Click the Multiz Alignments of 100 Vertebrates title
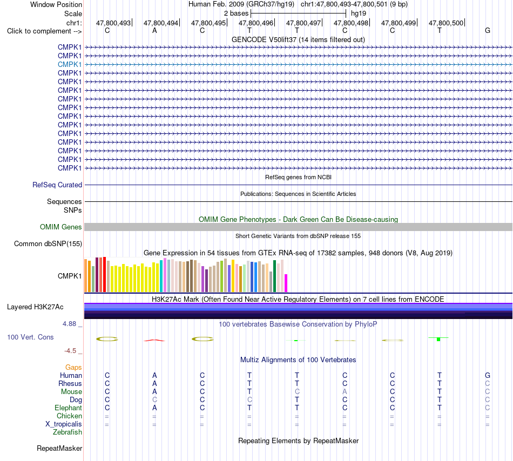The height and width of the screenshot is (461, 513). (x=298, y=360)
